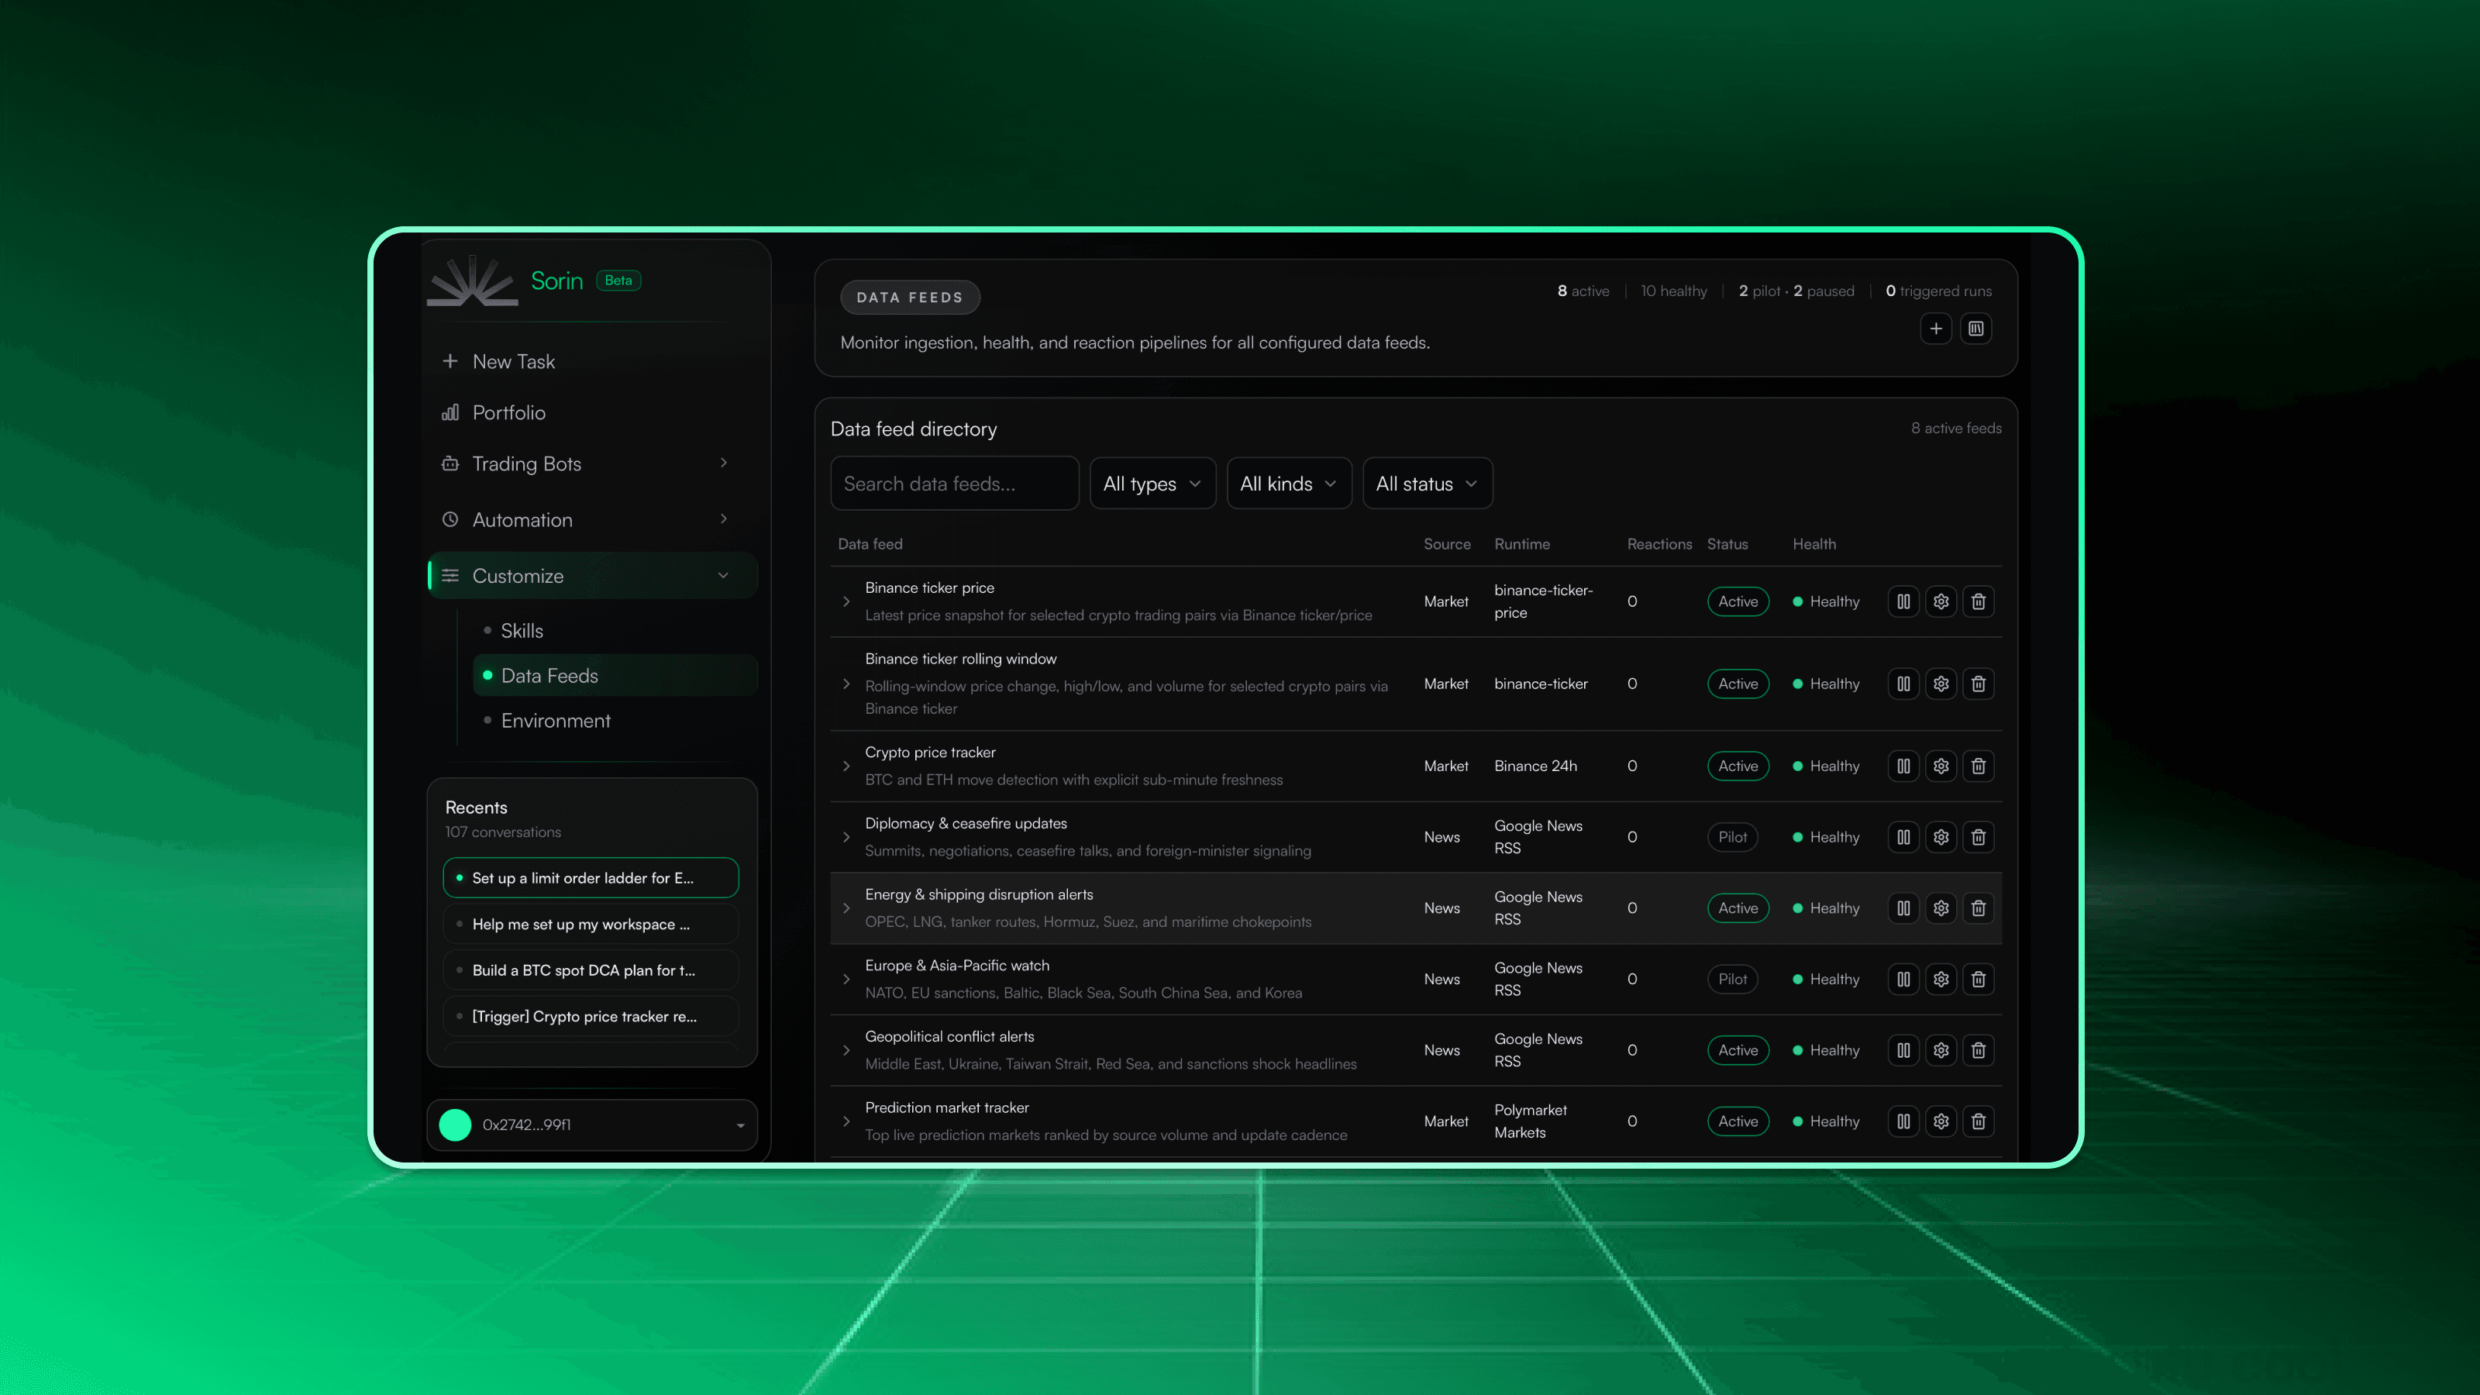The width and height of the screenshot is (2480, 1395).
Task: Open settings gear for Prediction market tracker
Action: point(1941,1121)
